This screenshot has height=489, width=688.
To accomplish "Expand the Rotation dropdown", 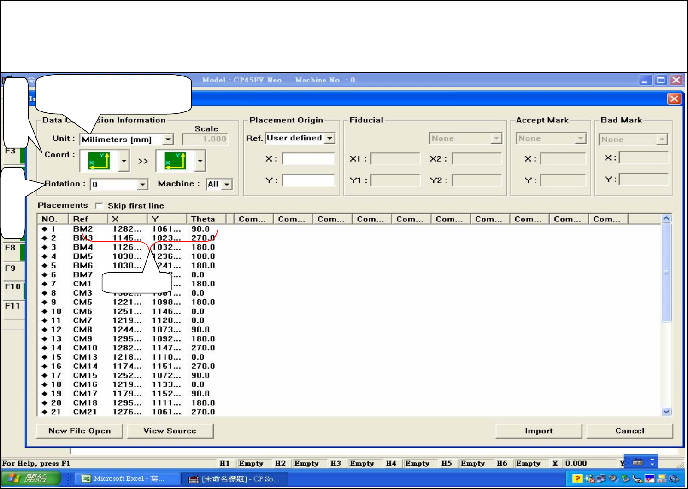I will (142, 184).
